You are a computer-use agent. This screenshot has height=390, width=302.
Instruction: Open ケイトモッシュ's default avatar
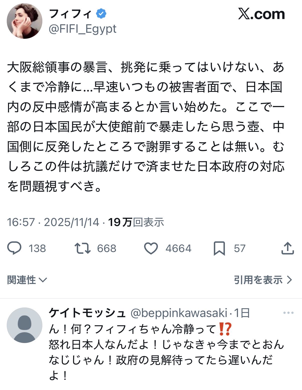(x=25, y=325)
